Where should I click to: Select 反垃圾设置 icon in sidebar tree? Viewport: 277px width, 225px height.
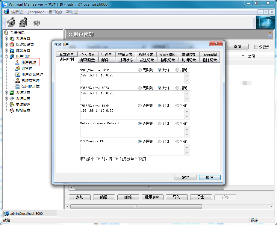click(12, 45)
